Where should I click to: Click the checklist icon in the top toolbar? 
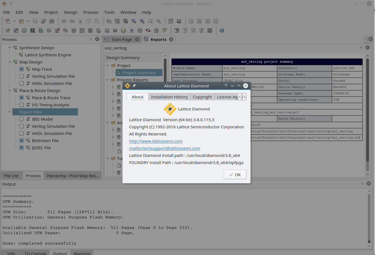click(171, 21)
